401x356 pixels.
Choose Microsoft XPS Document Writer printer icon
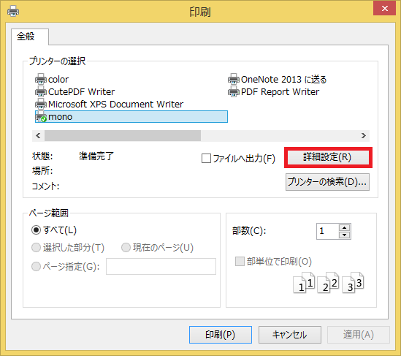point(41,104)
